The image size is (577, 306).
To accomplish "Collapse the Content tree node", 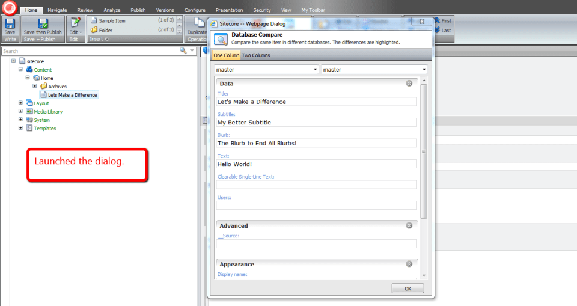I will tap(20, 69).
